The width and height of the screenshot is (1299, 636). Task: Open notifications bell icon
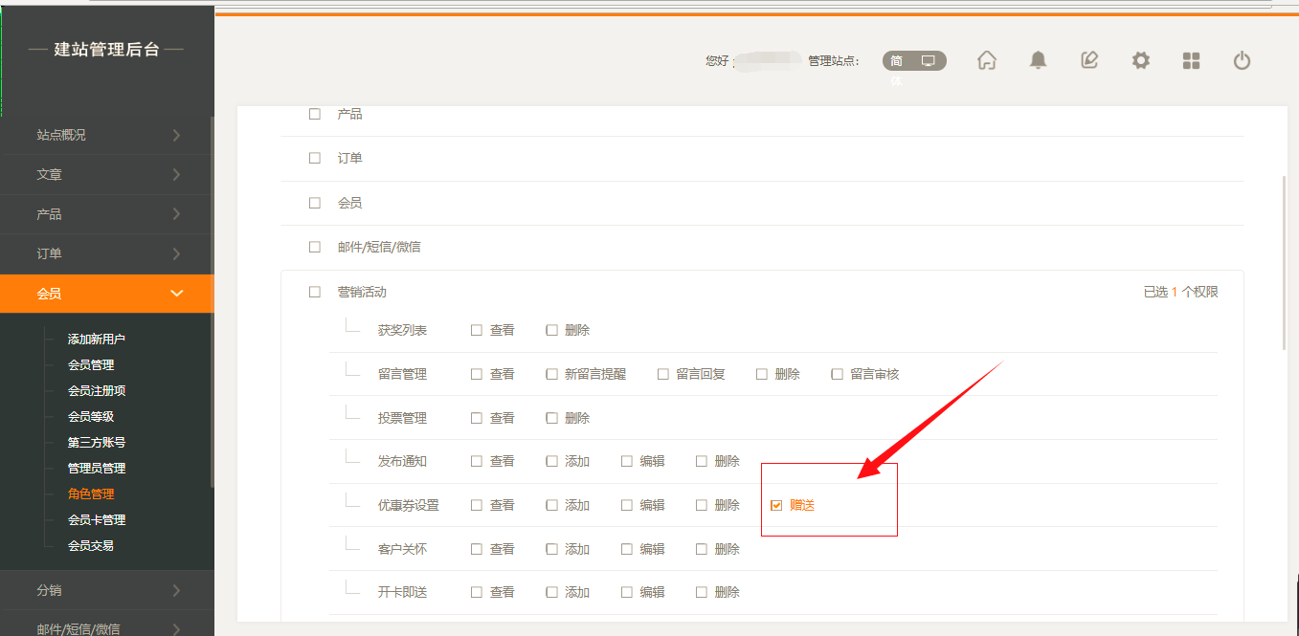[1038, 60]
